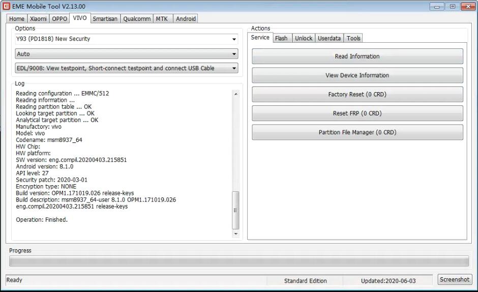Viewport: 478px width, 292px height.
Task: Click the log scrollbar up arrow
Action: tap(235, 94)
